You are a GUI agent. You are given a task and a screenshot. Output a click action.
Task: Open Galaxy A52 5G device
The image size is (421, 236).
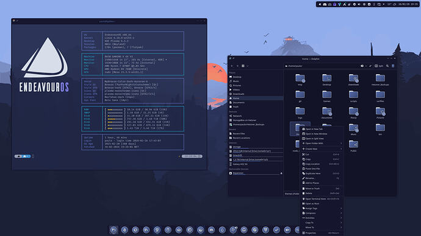[x=256, y=164]
